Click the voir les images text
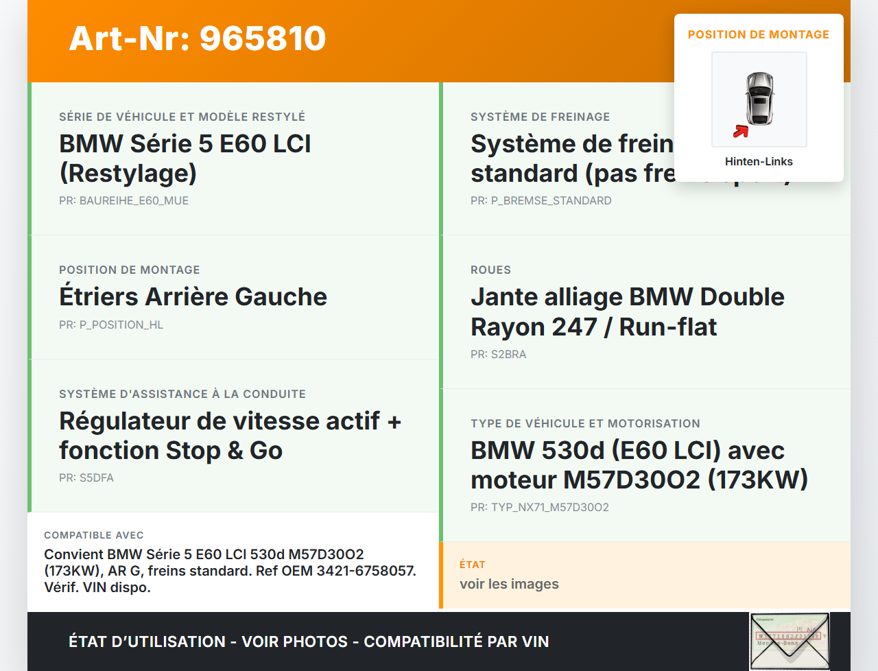This screenshot has width=878, height=671. click(x=509, y=584)
